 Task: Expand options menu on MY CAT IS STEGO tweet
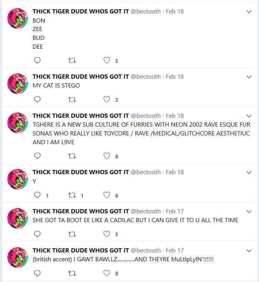[249, 77]
